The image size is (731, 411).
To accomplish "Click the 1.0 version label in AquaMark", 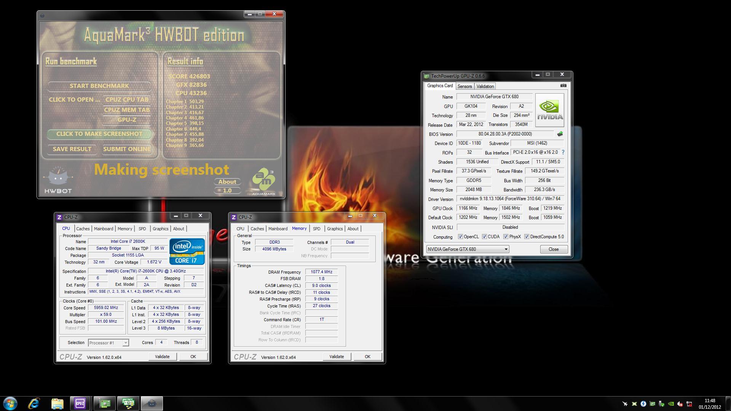I will [227, 191].
